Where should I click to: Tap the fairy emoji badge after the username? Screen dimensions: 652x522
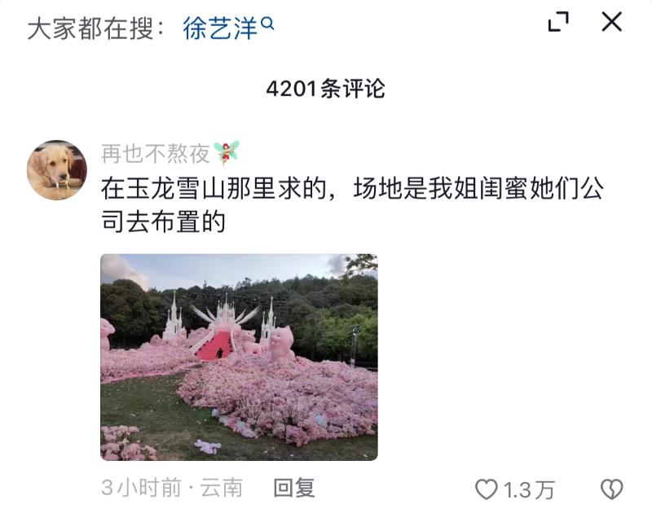(227, 152)
